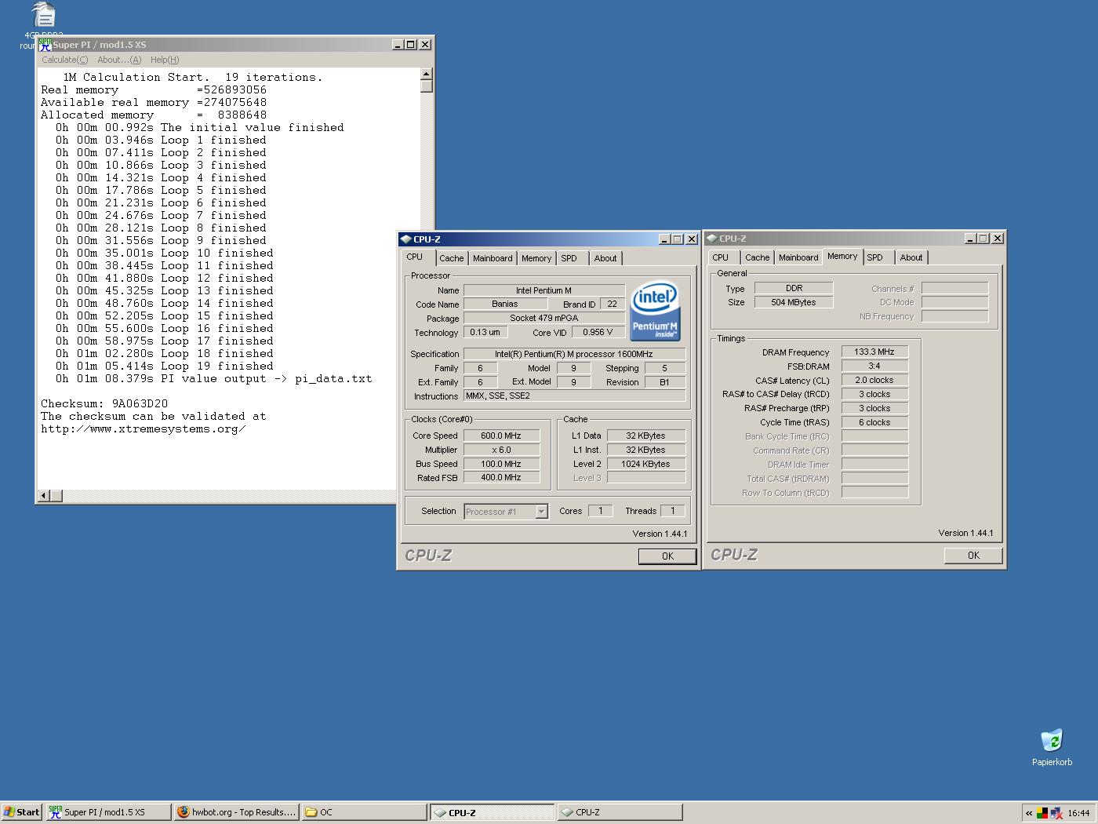Open the Calculate menu in Super PI
The image size is (1098, 824).
pyautogui.click(x=64, y=60)
